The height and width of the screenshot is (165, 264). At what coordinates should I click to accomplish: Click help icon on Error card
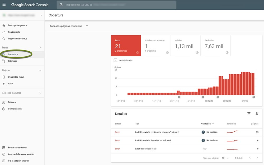138,53
